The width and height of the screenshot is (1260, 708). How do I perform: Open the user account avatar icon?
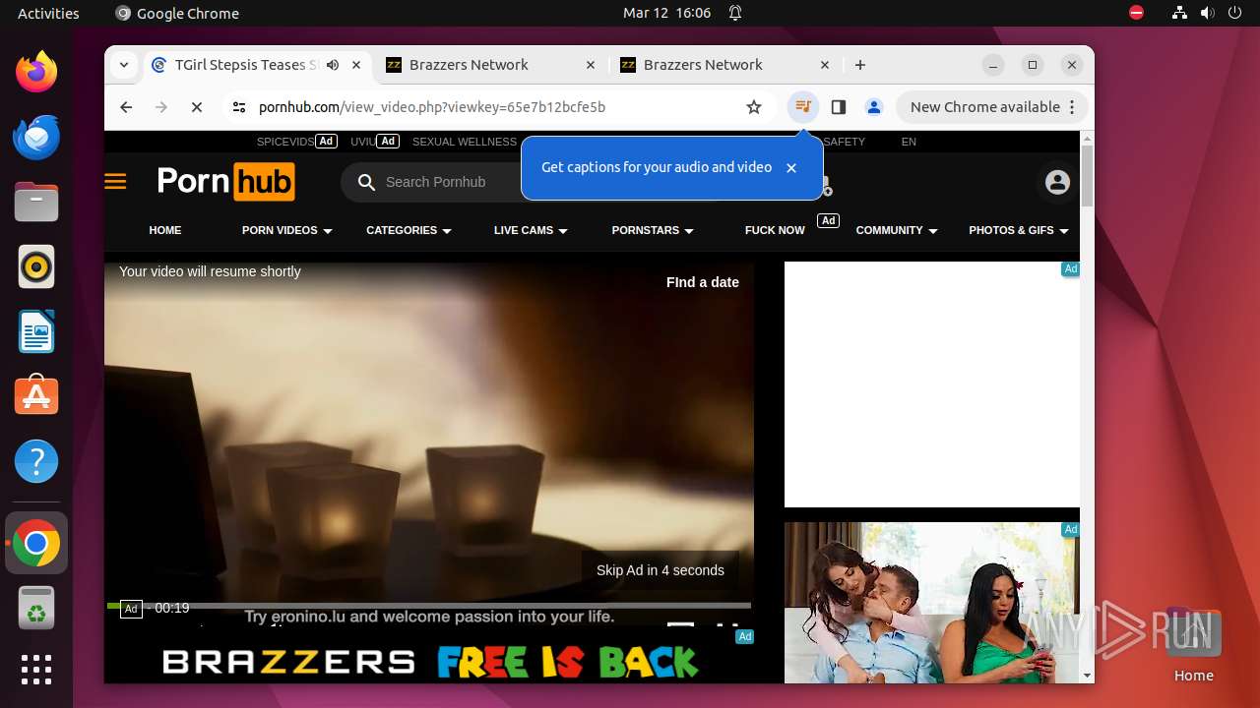pyautogui.click(x=1057, y=182)
